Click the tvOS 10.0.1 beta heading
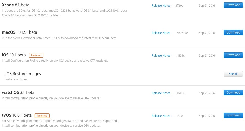245x131 pixels. [x=17, y=115]
